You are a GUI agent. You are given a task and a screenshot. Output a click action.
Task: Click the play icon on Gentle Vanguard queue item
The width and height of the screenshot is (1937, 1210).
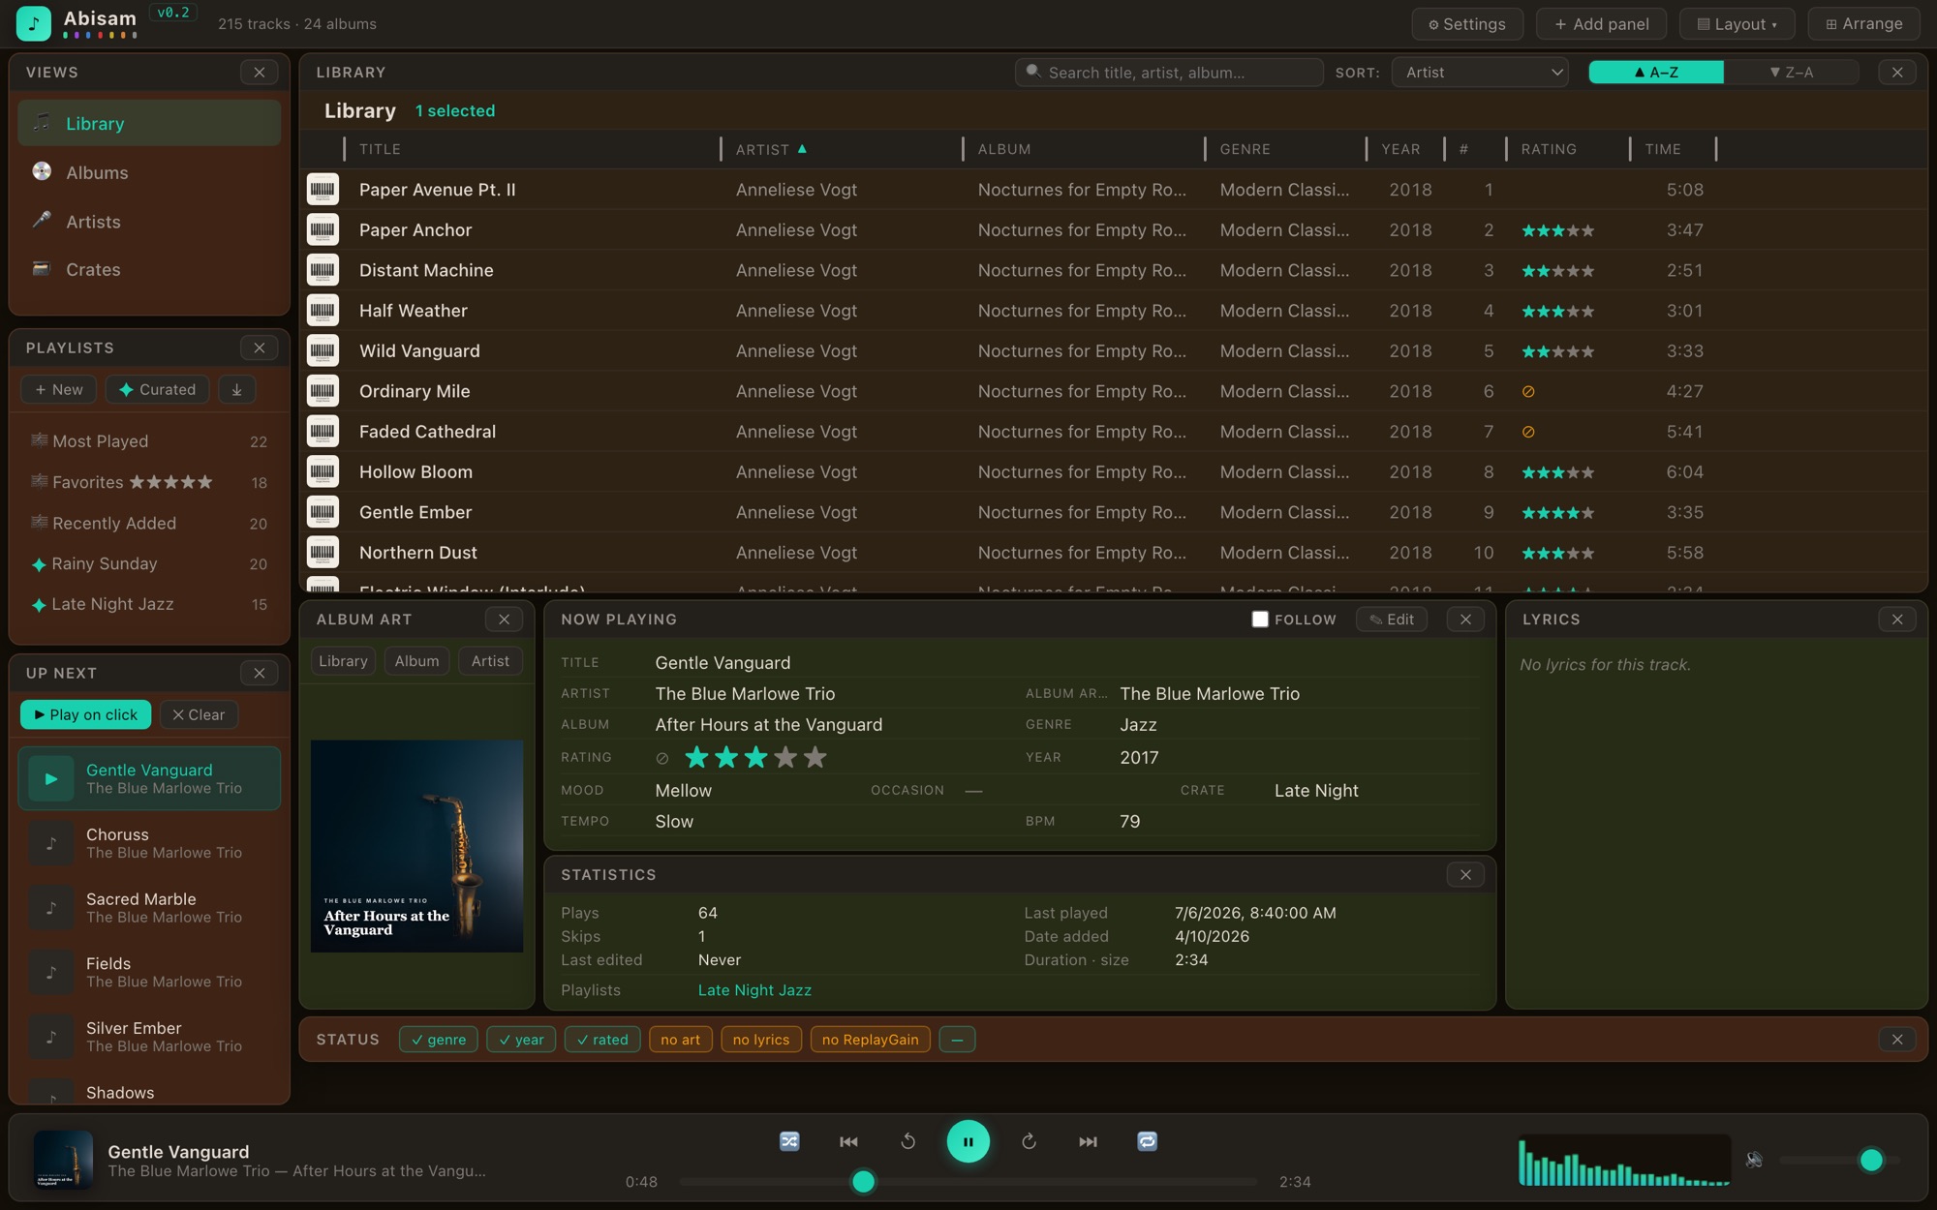(x=51, y=778)
